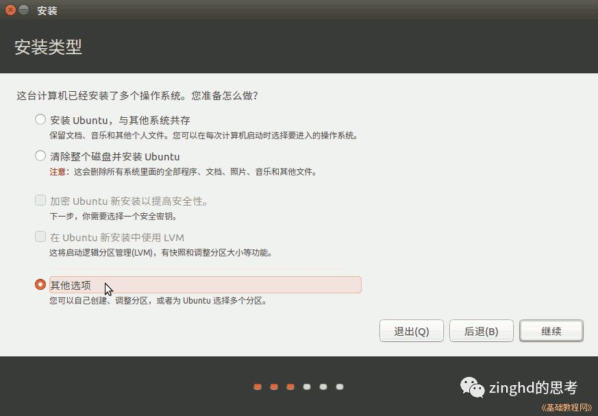The width and height of the screenshot is (598, 416).
Task: Click the 下一步，你需要选择一个安全密钥 text
Action: 113,217
